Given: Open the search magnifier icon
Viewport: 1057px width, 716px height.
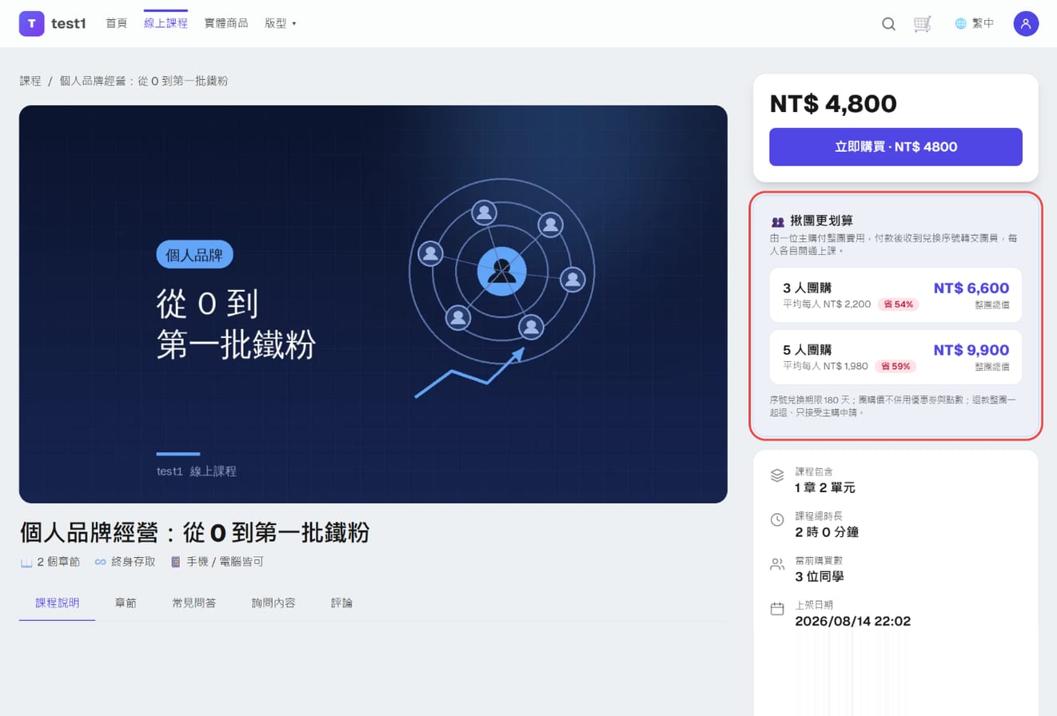Looking at the screenshot, I should click(x=888, y=24).
